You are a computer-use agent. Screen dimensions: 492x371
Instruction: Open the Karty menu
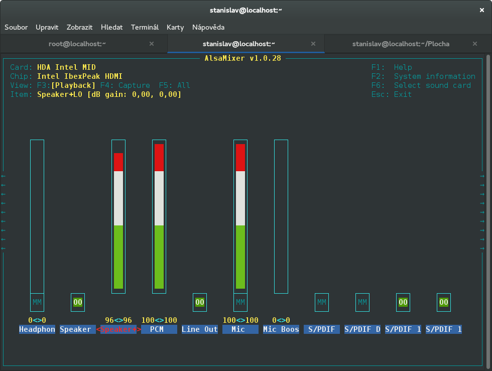click(175, 27)
